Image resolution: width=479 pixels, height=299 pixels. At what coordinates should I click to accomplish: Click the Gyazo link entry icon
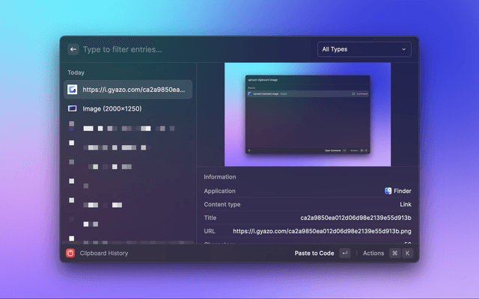point(72,90)
